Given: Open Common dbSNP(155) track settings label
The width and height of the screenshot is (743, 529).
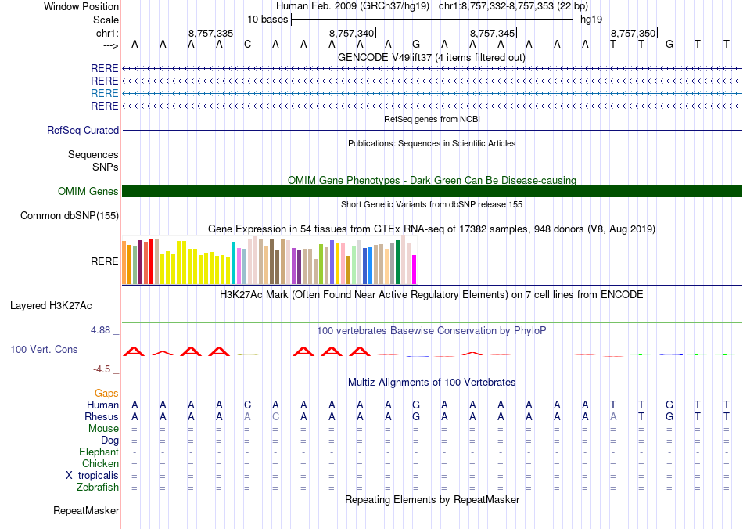Looking at the screenshot, I should [x=70, y=216].
